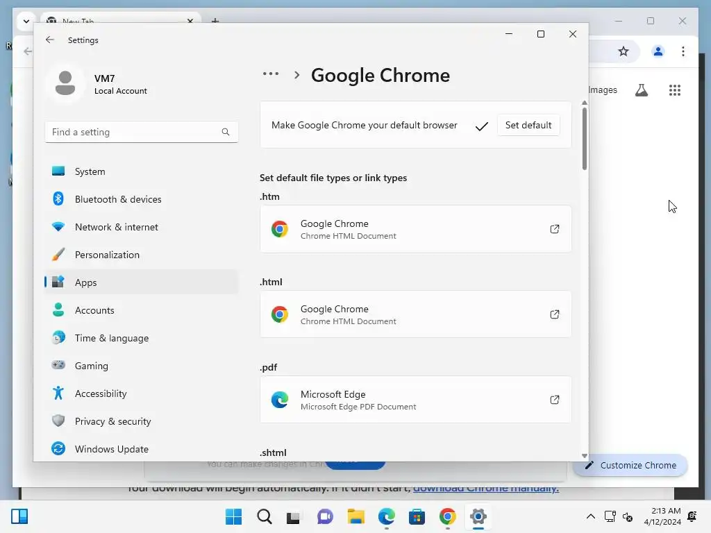Click the network and volume tray icons

[x=619, y=516]
